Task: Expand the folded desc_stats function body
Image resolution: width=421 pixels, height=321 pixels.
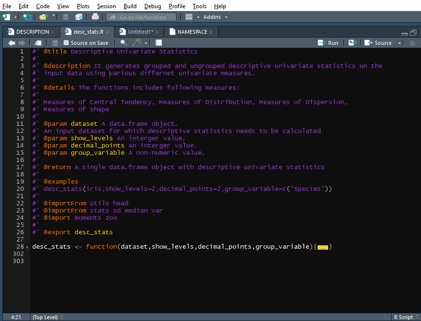Action: pyautogui.click(x=322, y=246)
